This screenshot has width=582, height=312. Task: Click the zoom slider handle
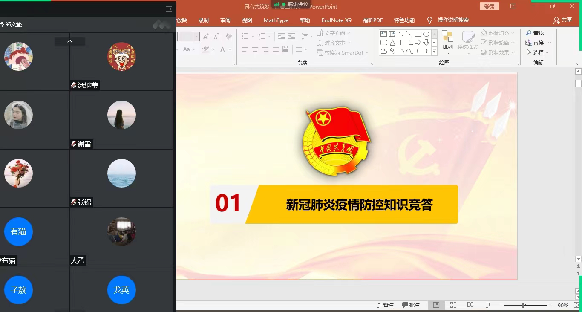tap(524, 305)
